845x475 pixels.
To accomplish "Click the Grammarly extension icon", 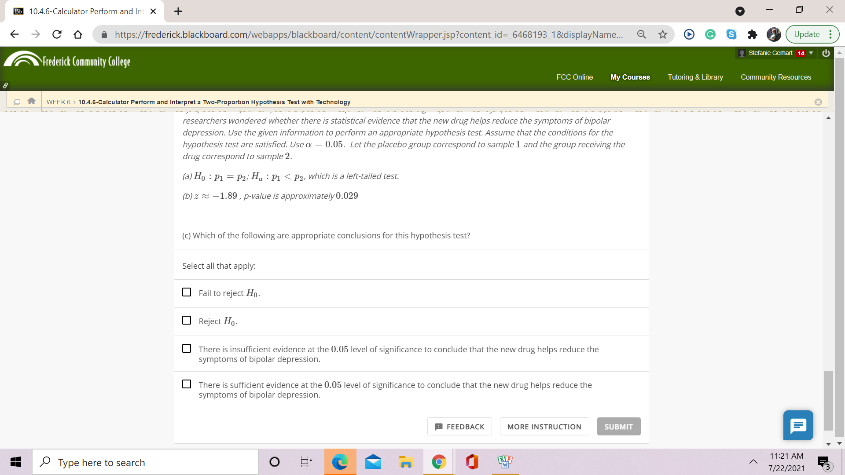I will [x=710, y=34].
